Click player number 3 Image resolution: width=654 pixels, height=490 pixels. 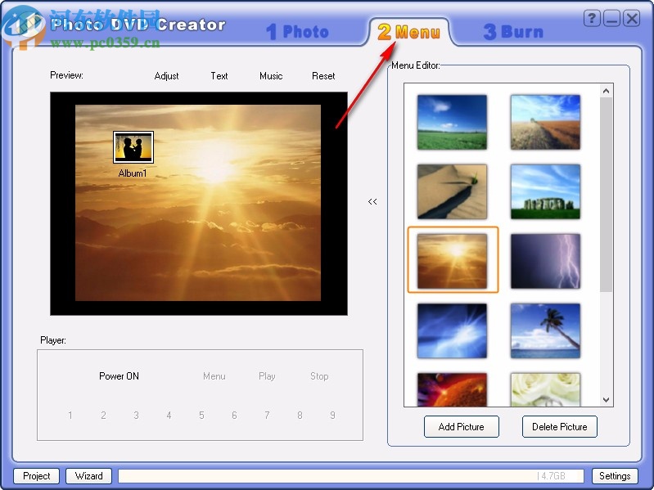click(x=136, y=415)
